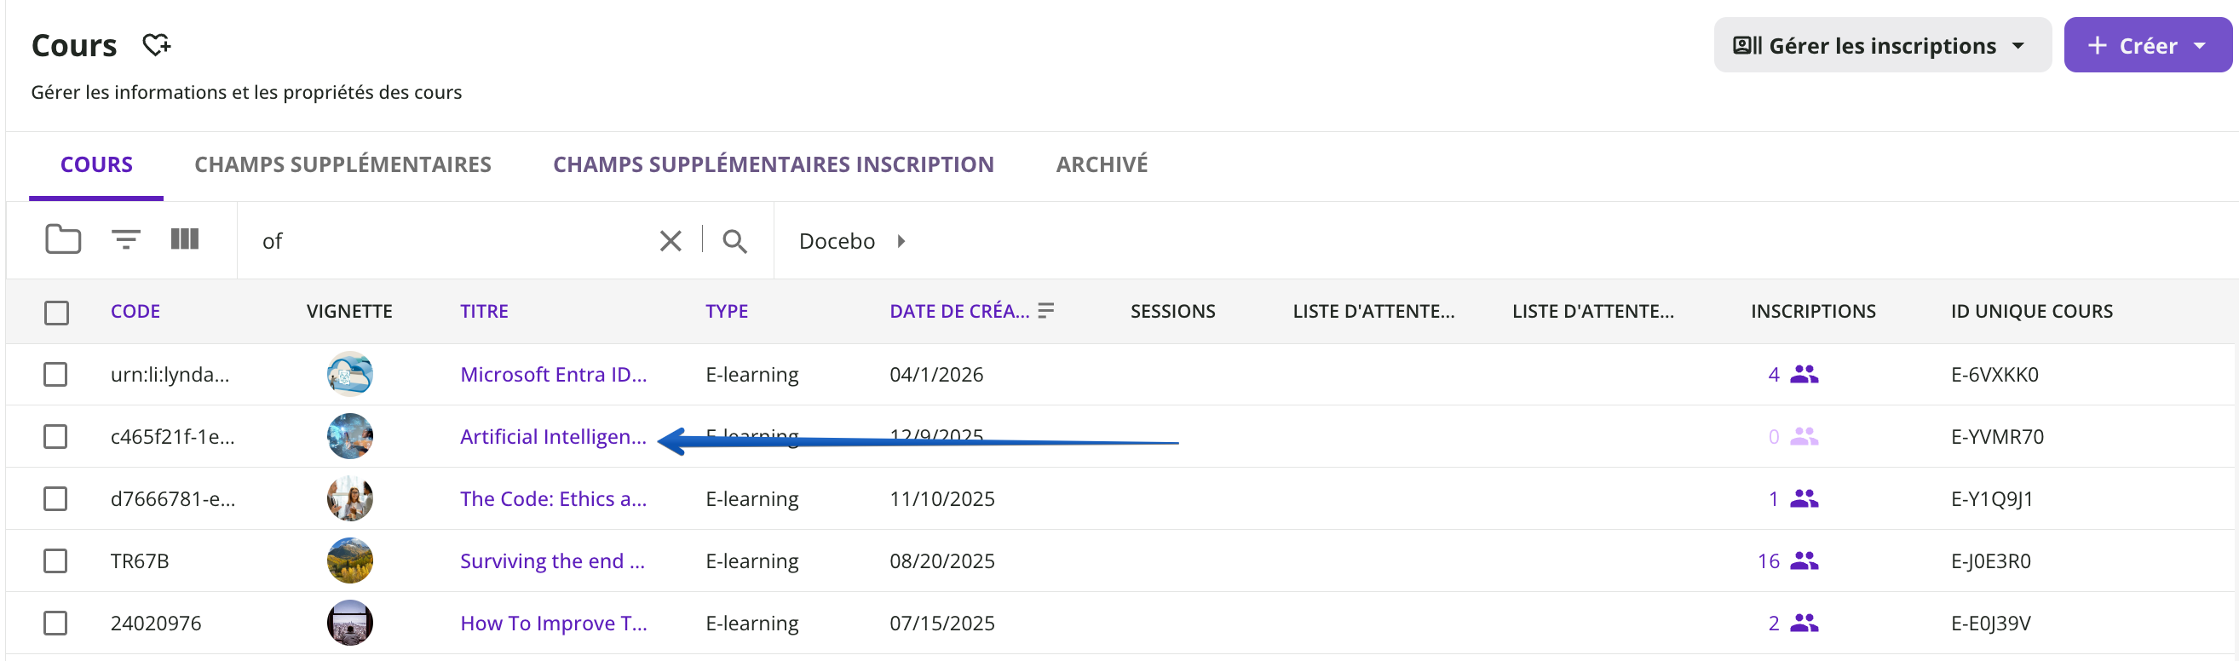Image resolution: width=2239 pixels, height=661 pixels.
Task: Click course ID E-J0E3R0
Action: [1990, 561]
